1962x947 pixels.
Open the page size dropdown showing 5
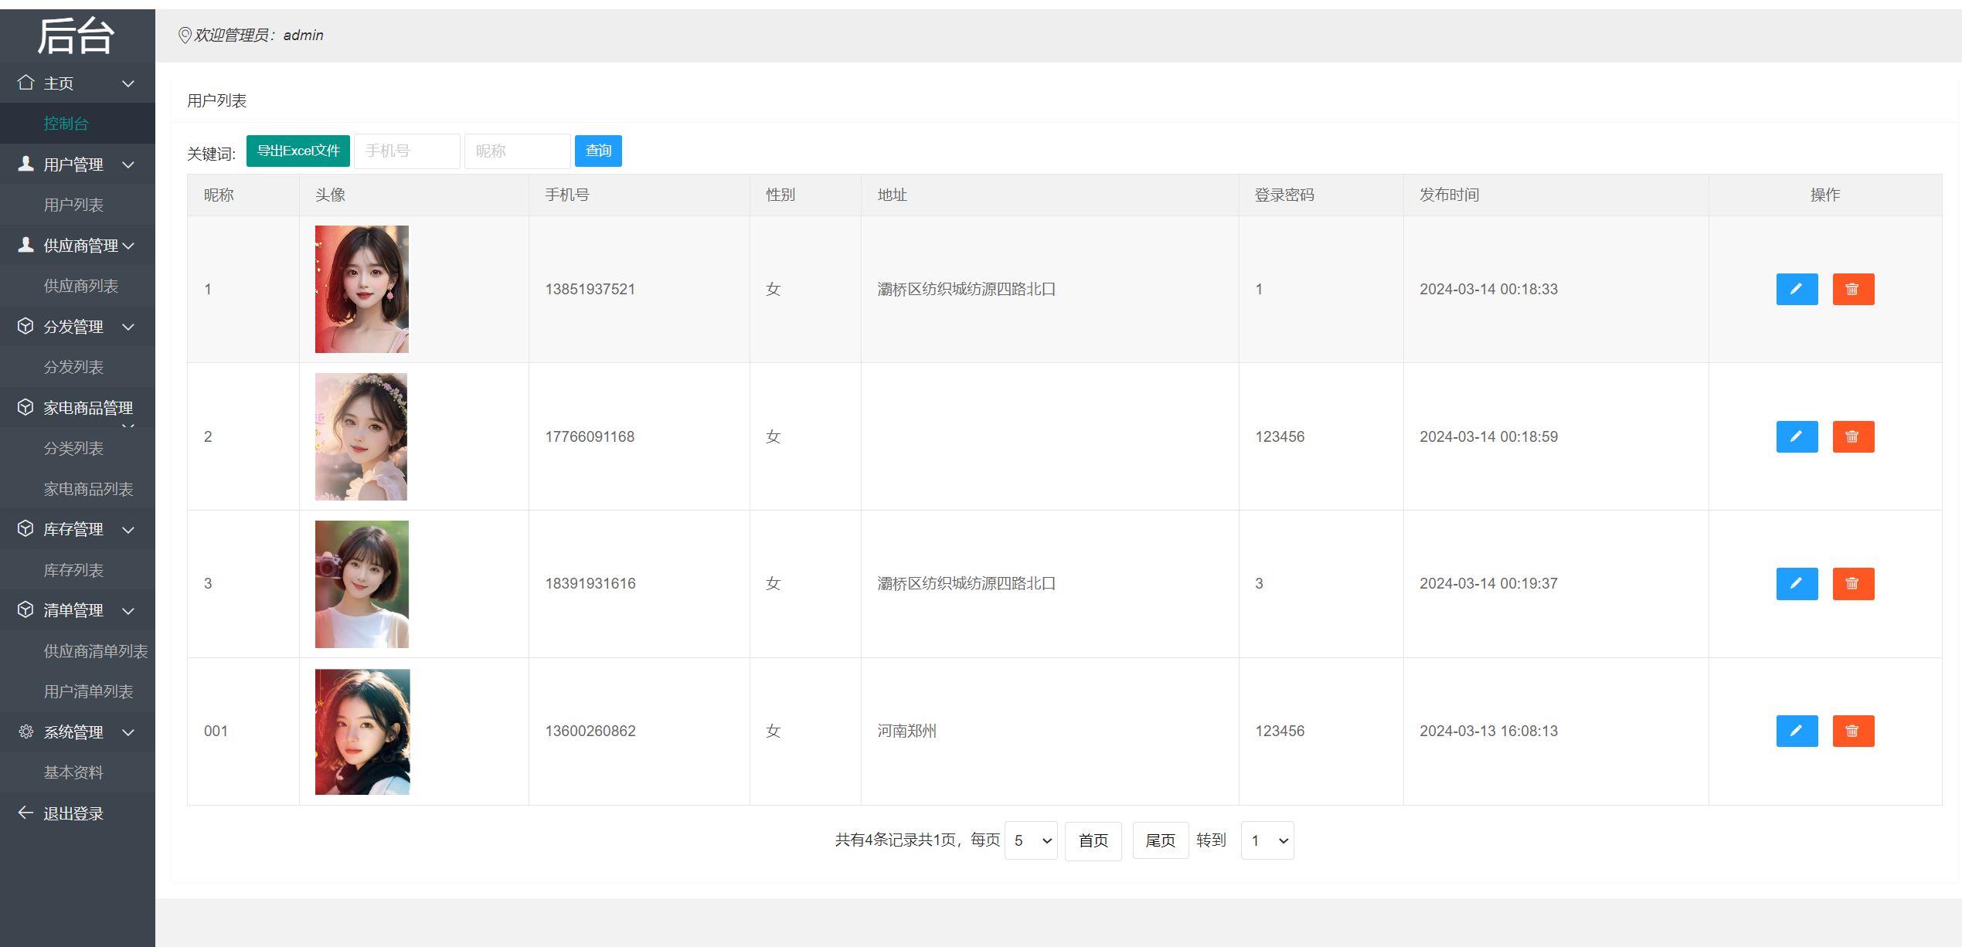[x=1030, y=840]
